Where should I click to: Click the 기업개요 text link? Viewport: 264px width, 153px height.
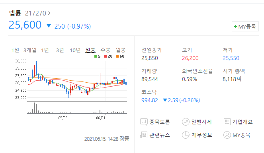point(242,122)
